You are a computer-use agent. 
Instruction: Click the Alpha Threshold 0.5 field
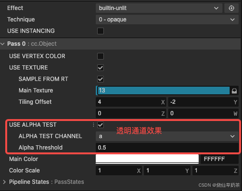point(167,148)
